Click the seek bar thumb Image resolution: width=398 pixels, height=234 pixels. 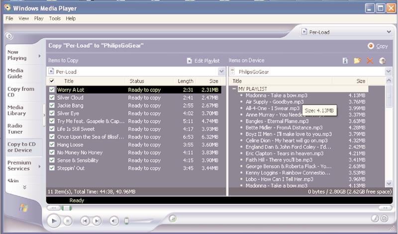point(67,208)
